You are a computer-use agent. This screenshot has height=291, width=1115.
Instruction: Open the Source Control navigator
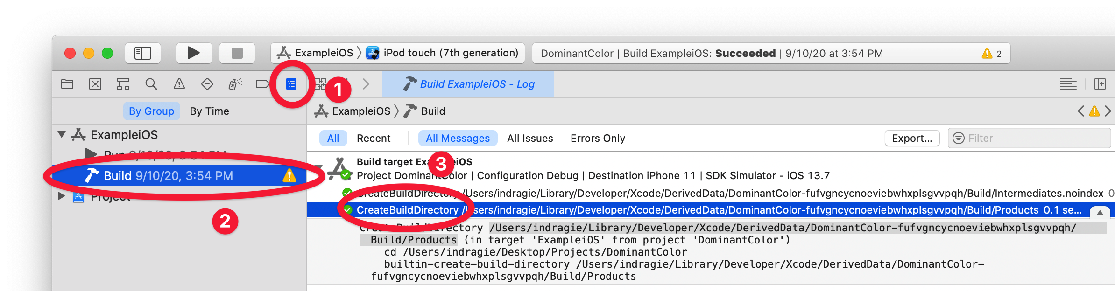pyautogui.click(x=95, y=84)
